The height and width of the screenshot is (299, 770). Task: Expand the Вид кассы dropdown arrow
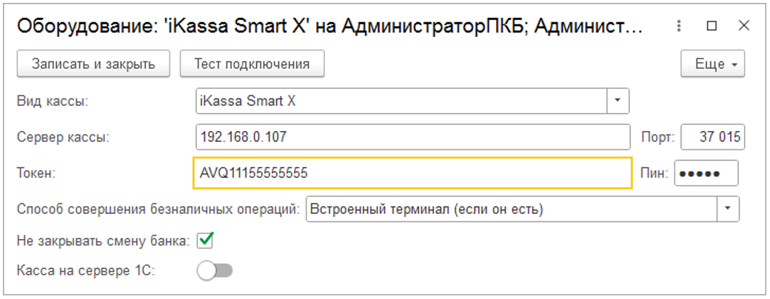pos(617,101)
